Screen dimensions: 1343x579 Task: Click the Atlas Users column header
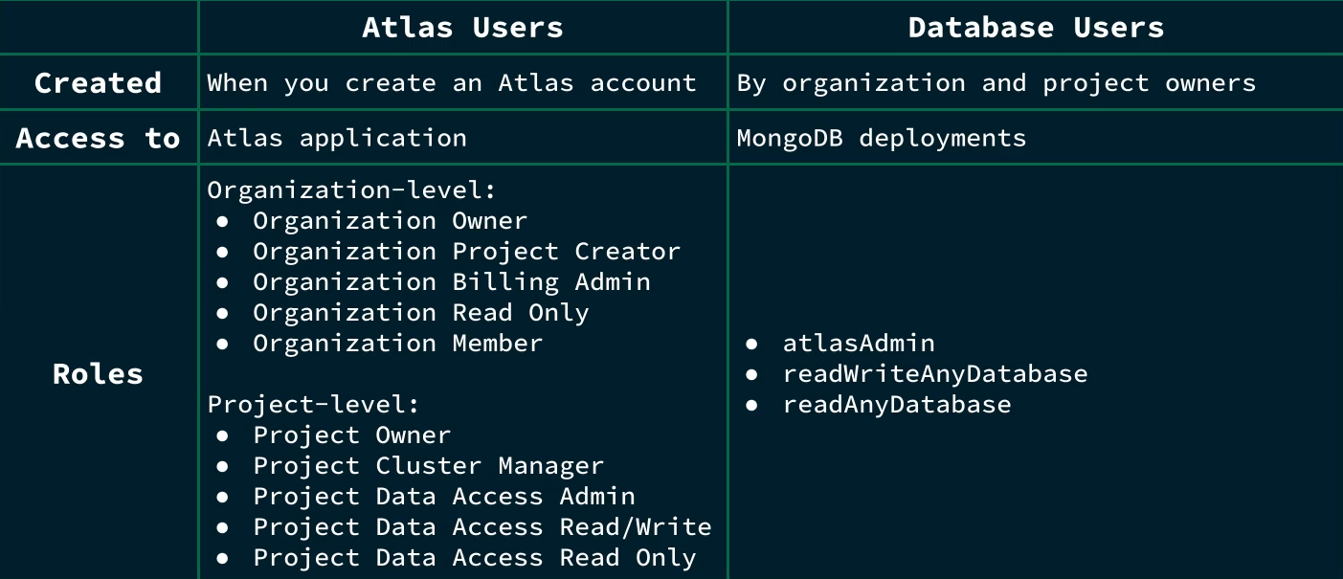click(x=462, y=27)
